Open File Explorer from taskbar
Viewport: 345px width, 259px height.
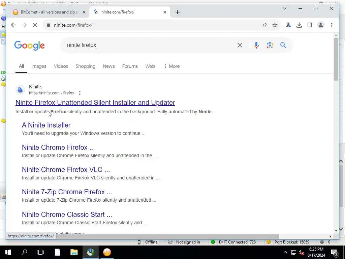click(74, 252)
